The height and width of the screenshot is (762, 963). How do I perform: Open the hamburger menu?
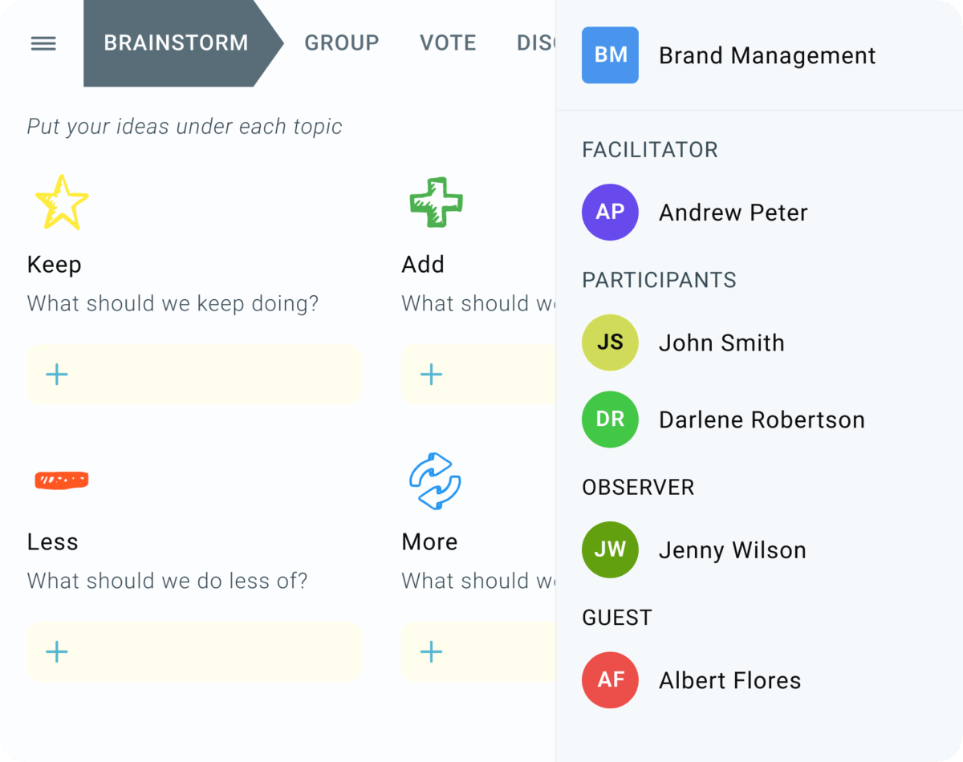(43, 43)
